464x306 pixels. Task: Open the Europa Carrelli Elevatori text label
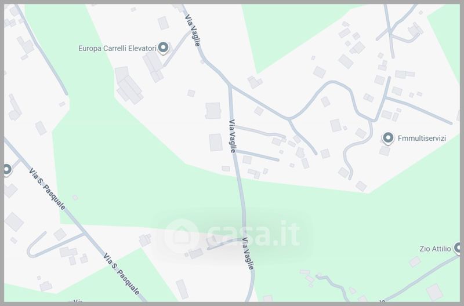click(117, 48)
